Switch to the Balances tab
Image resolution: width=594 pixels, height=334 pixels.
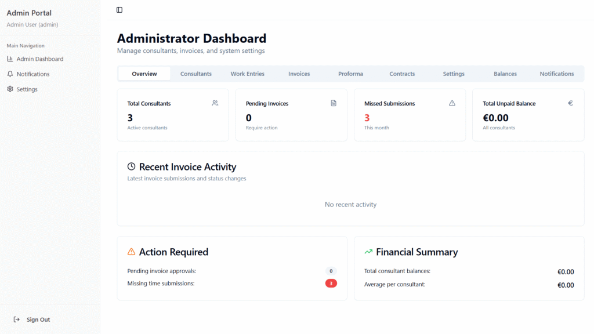505,74
